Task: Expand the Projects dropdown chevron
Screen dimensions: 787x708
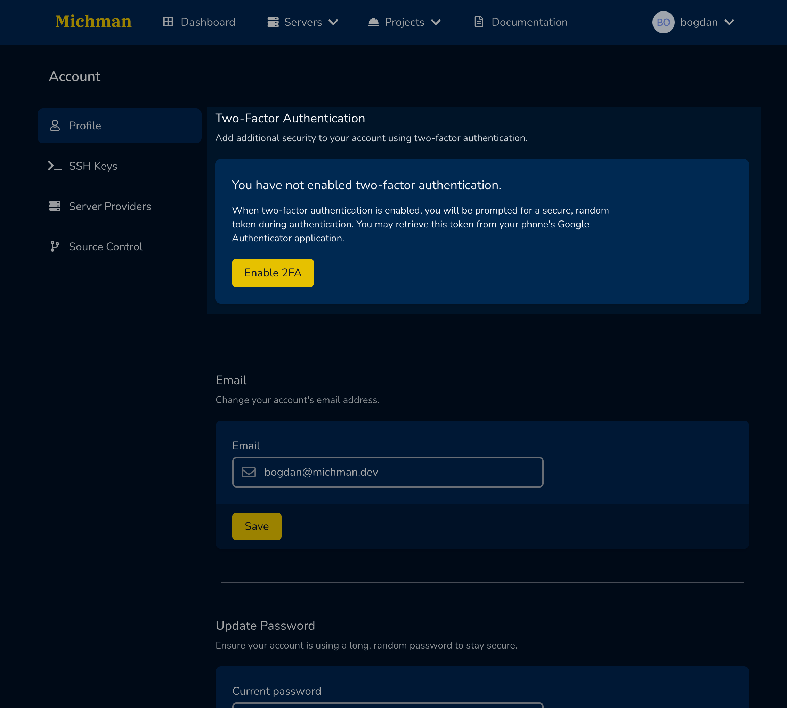Action: [436, 22]
